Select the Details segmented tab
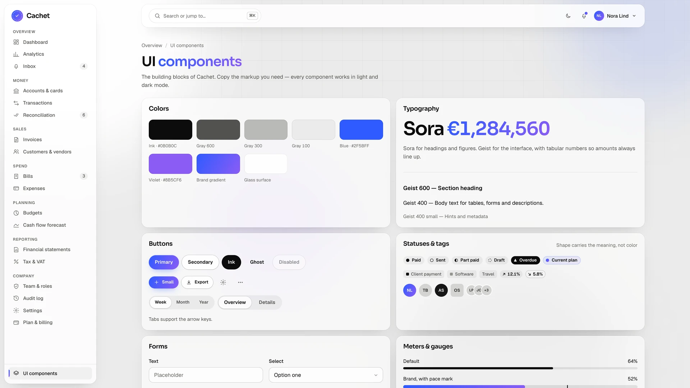This screenshot has height=388, width=690. pyautogui.click(x=267, y=302)
